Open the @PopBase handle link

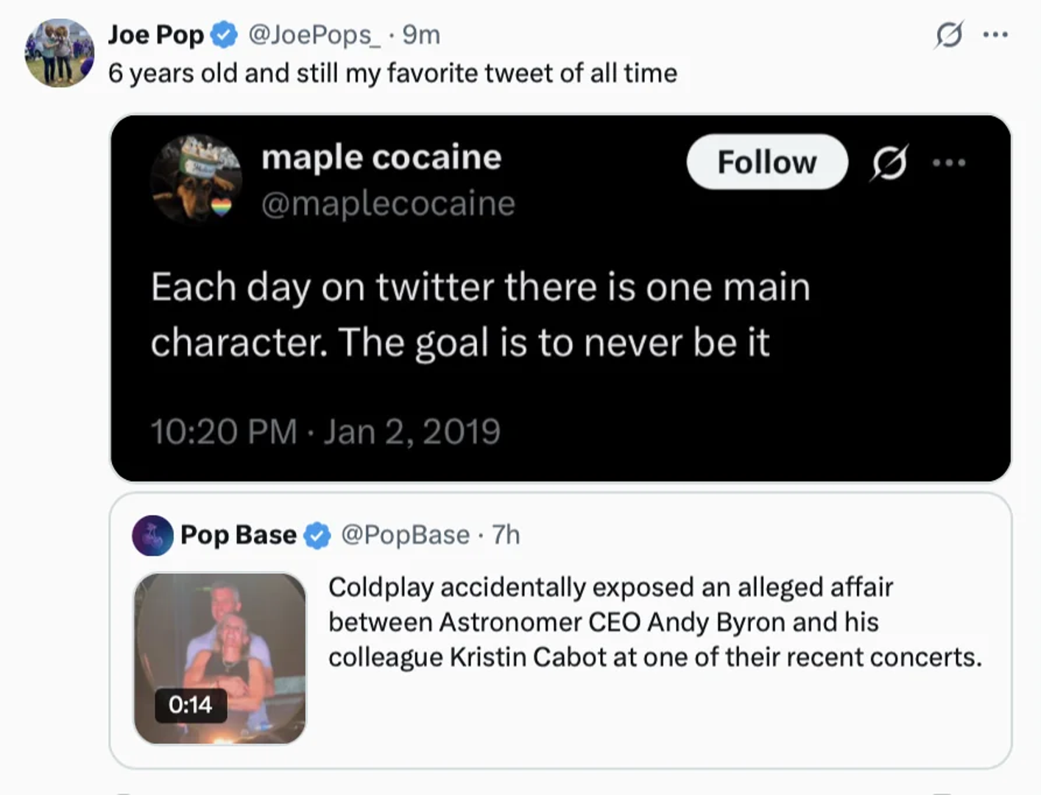pyautogui.click(x=405, y=535)
